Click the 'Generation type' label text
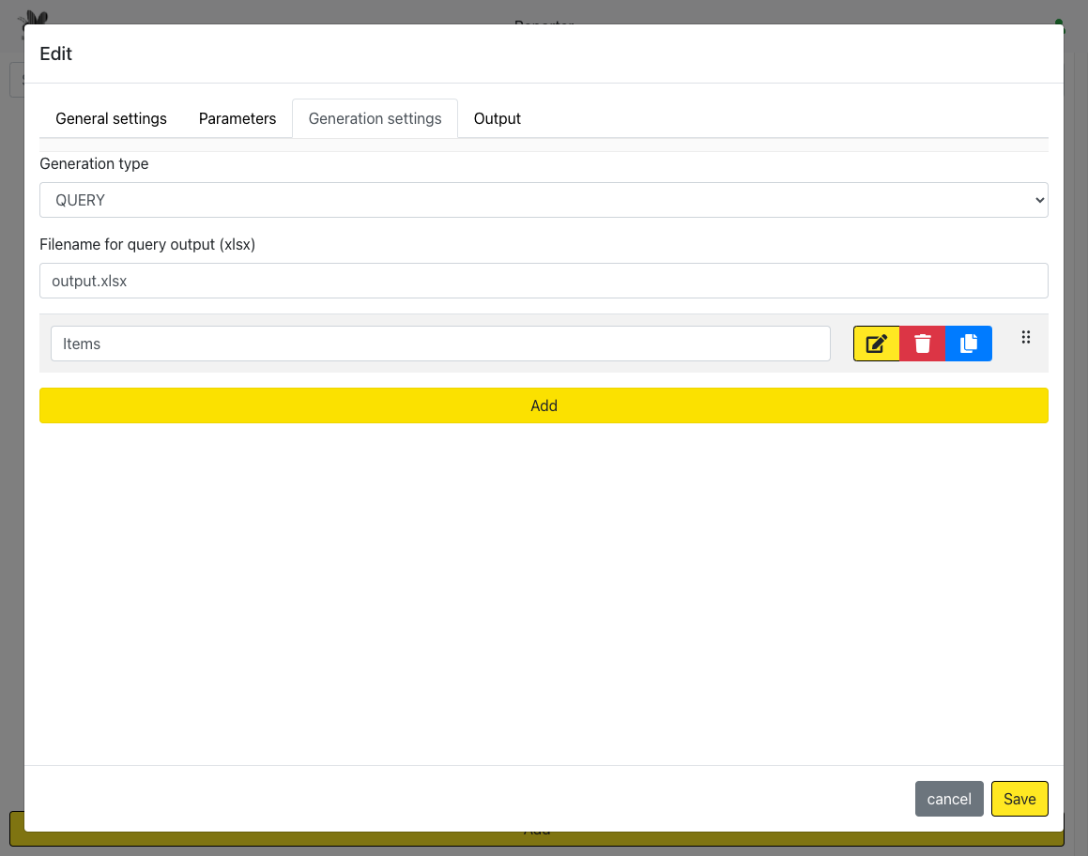Screen dimensions: 1088x856 (94, 163)
